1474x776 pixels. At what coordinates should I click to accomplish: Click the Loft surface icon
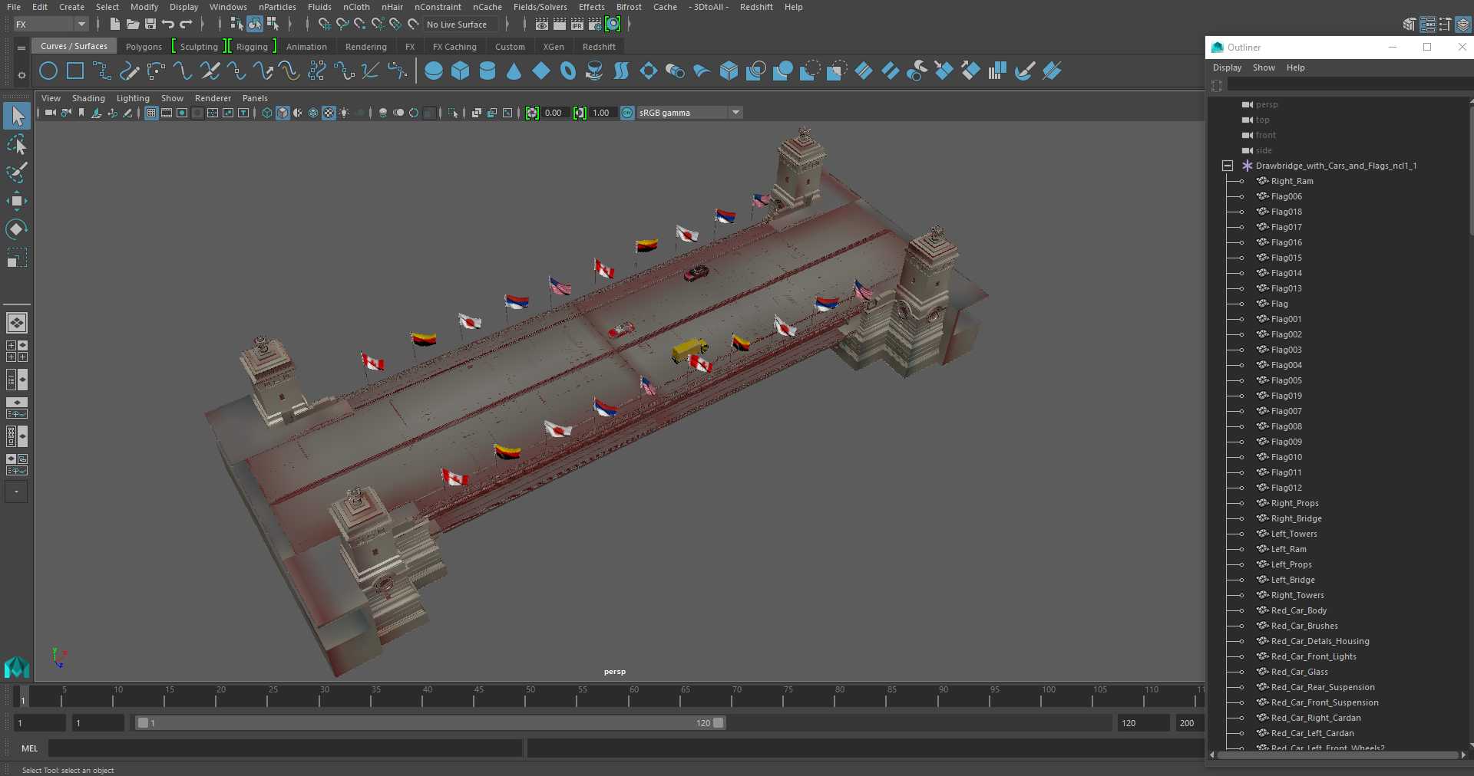point(621,71)
